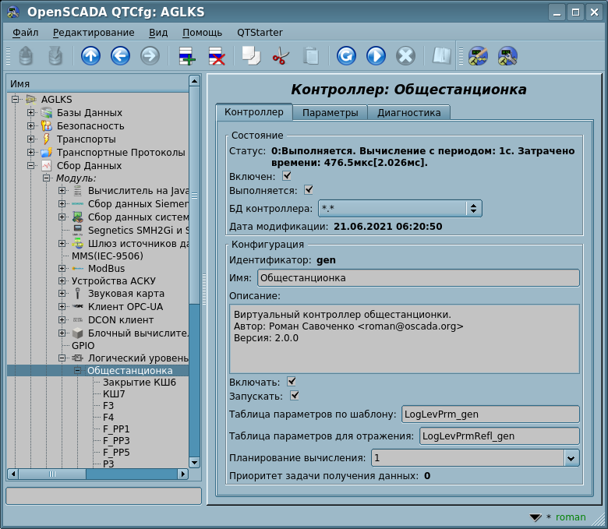608x529 pixels.
Task: Click the Таблица параметров для отражения field
Action: point(500,436)
